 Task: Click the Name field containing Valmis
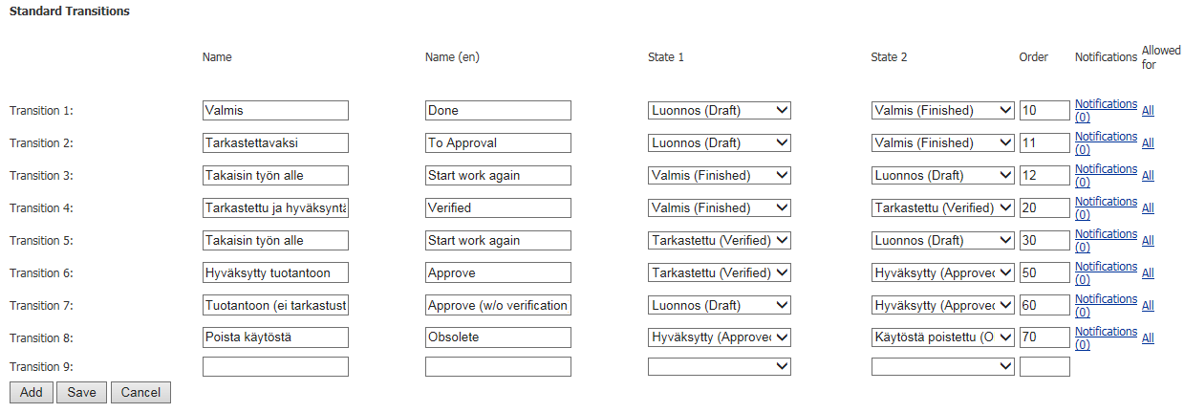coord(275,111)
